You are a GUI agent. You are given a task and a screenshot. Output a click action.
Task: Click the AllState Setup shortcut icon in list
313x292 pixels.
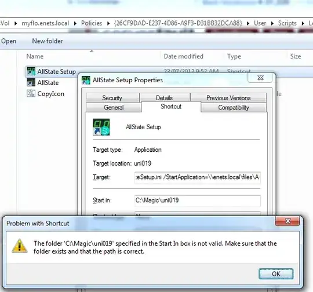click(31, 71)
